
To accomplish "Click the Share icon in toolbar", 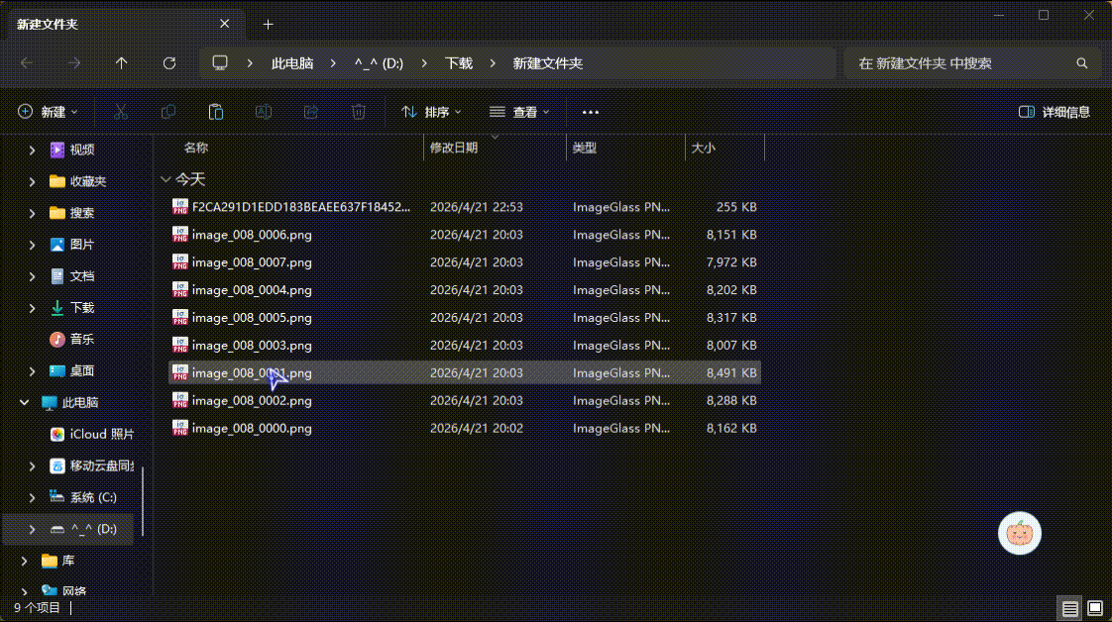I will point(311,112).
